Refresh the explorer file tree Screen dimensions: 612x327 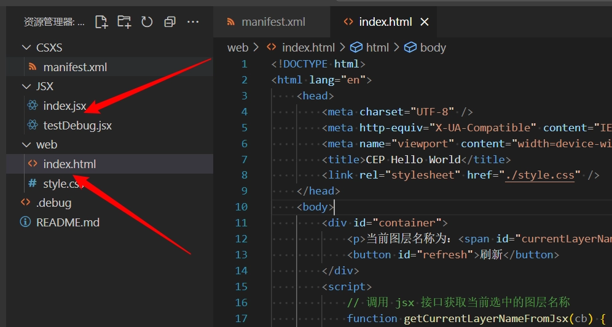point(147,22)
